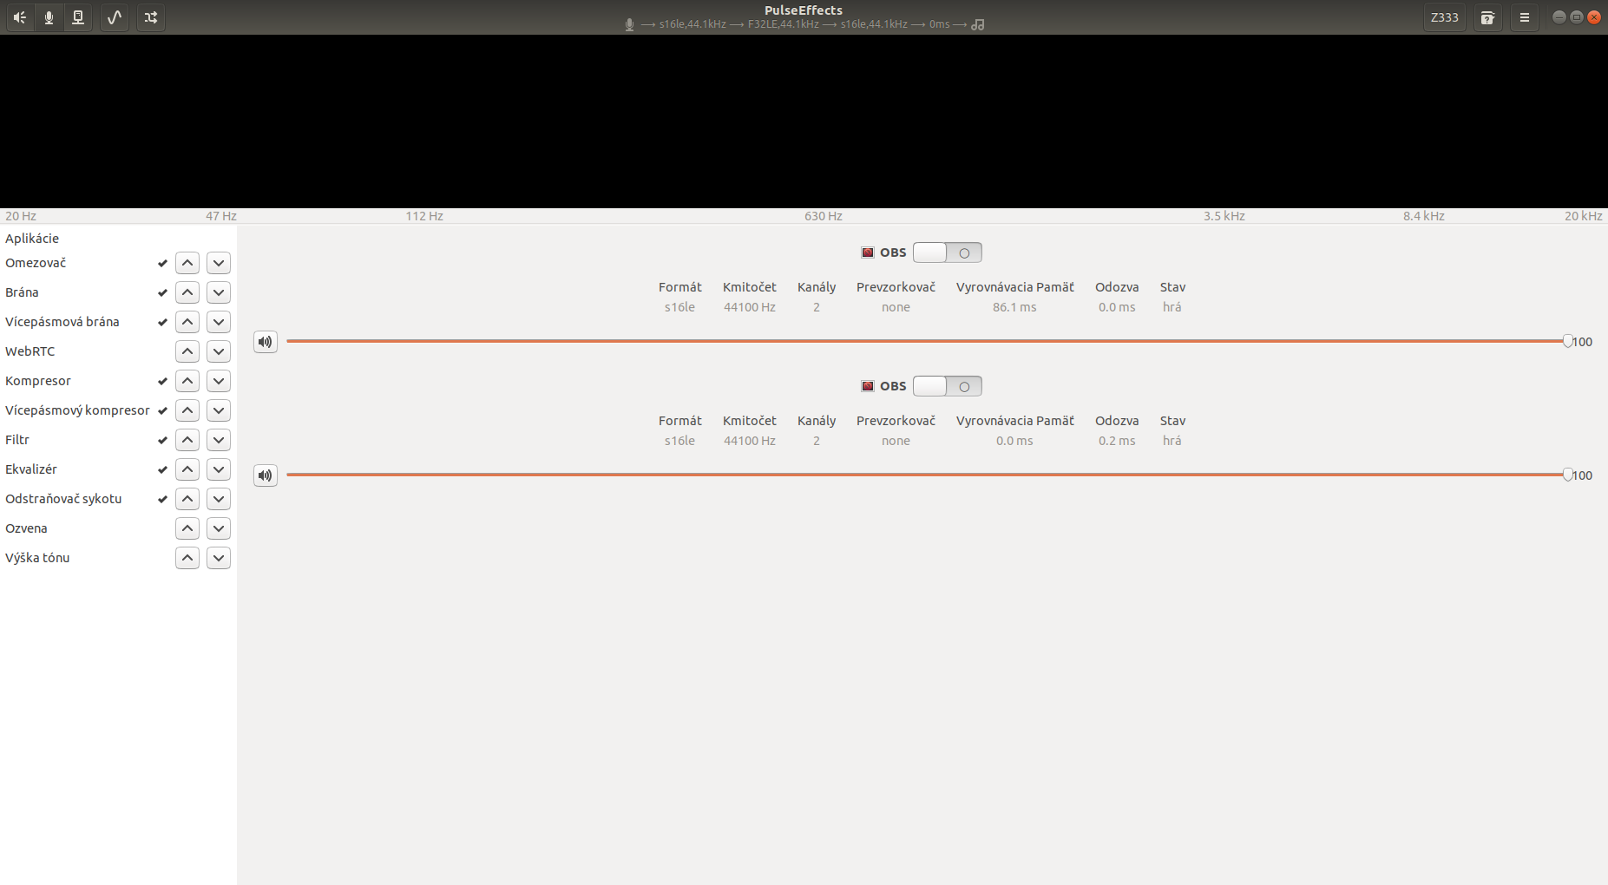Move Vícepásmový kompresor down in list
Image resolution: width=1608 pixels, height=885 pixels.
219,410
